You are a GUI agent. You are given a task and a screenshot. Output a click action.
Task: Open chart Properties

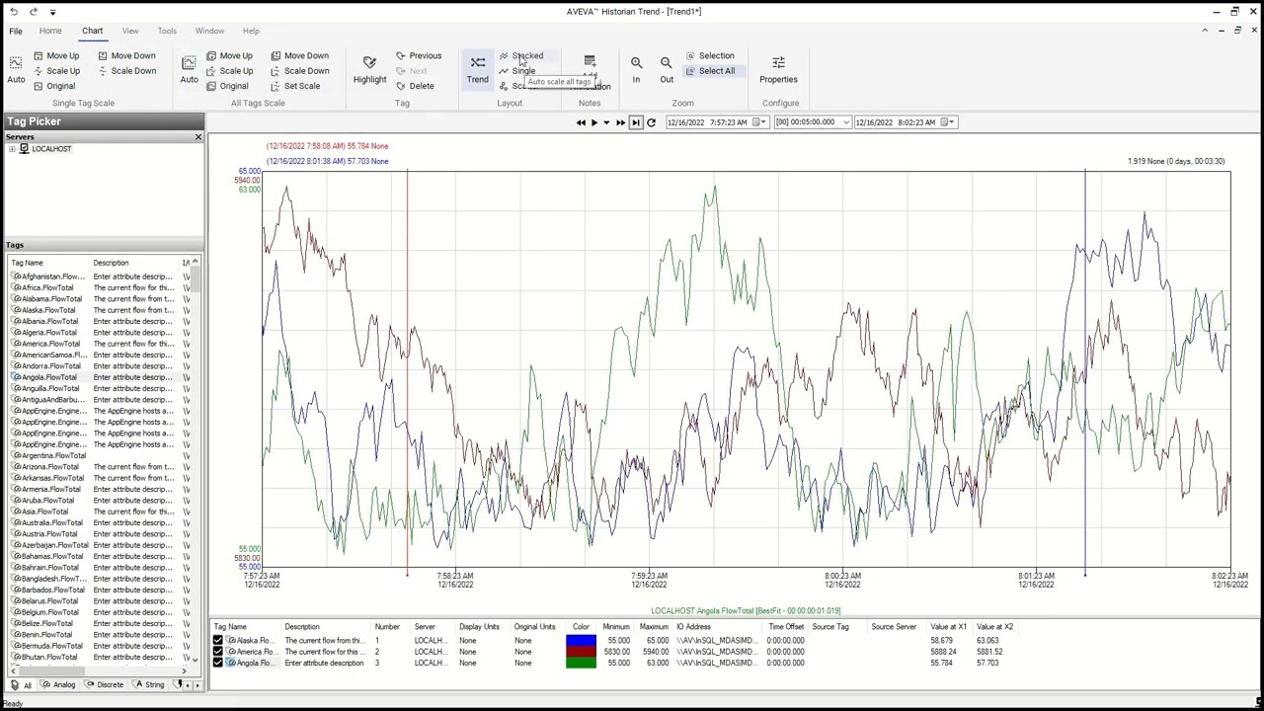(778, 69)
